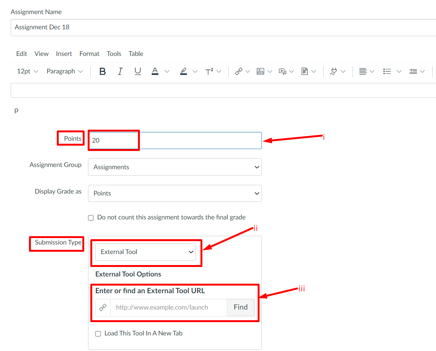The width and height of the screenshot is (436, 351).
Task: Insert a link using the link icon
Action: pyautogui.click(x=239, y=71)
